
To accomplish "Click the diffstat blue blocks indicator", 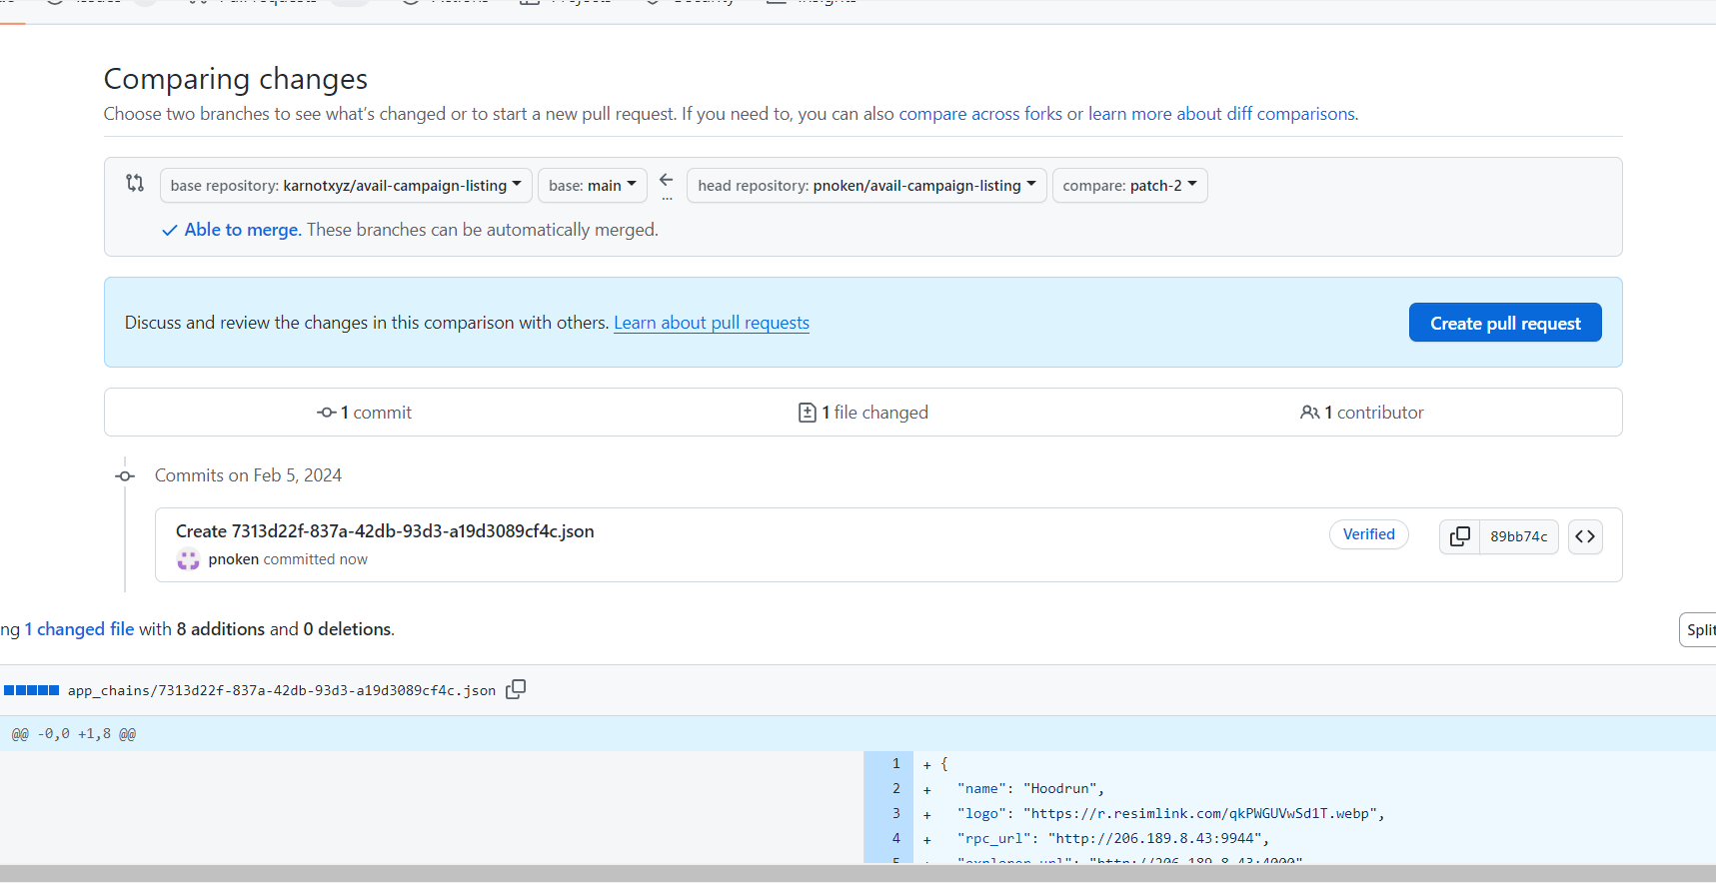I will 31,690.
